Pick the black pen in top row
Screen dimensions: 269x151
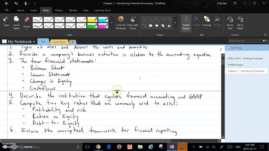(x=37, y=19)
